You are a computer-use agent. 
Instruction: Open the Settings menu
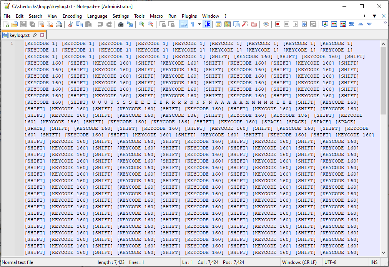click(x=121, y=16)
